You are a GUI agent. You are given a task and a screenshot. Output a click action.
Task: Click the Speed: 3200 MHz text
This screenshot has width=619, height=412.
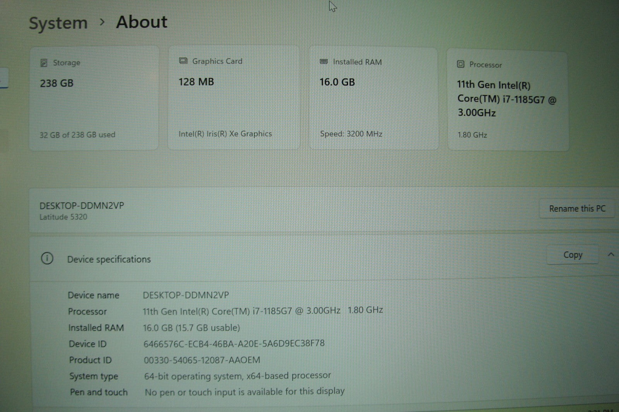351,134
